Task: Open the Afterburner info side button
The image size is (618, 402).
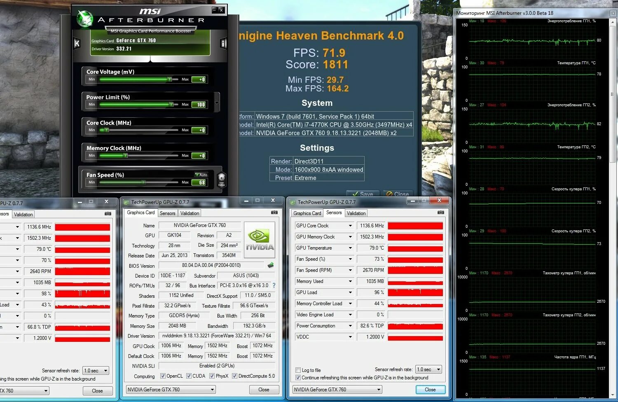Action: pyautogui.click(x=223, y=43)
